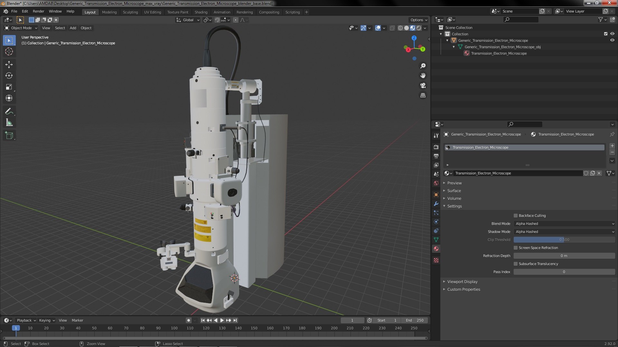This screenshot has width=618, height=347.
Task: Activate the Transform tool
Action: coord(9,98)
